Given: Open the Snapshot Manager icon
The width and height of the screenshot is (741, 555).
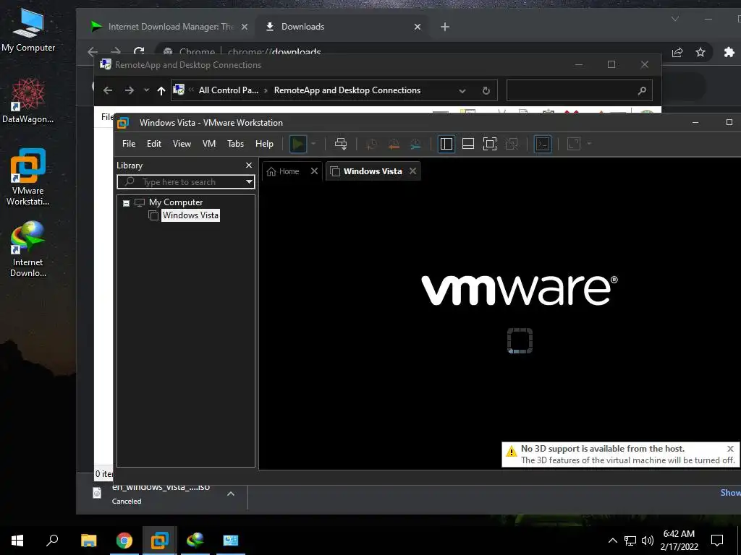Looking at the screenshot, I should (415, 144).
